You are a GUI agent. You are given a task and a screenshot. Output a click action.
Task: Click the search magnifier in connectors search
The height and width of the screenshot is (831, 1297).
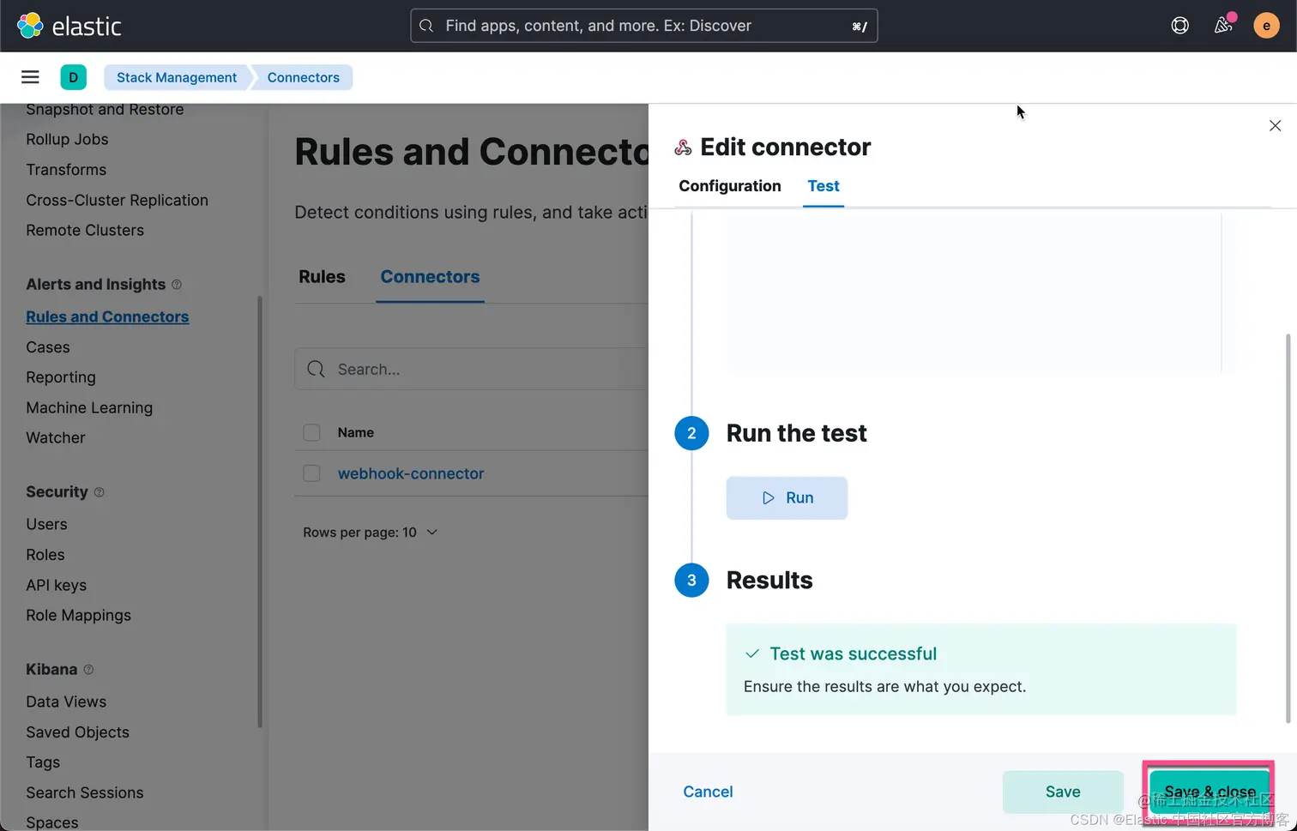point(317,370)
